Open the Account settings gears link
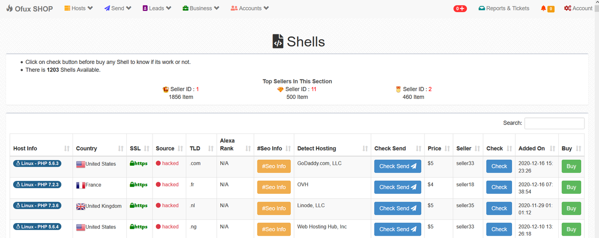Screen dimensions: 599x238 pyautogui.click(x=578, y=8)
